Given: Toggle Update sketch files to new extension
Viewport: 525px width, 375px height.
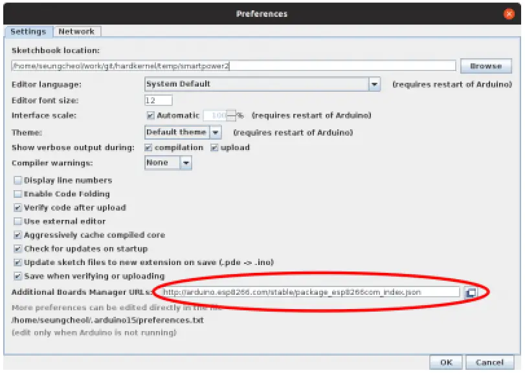Looking at the screenshot, I should tap(17, 262).
